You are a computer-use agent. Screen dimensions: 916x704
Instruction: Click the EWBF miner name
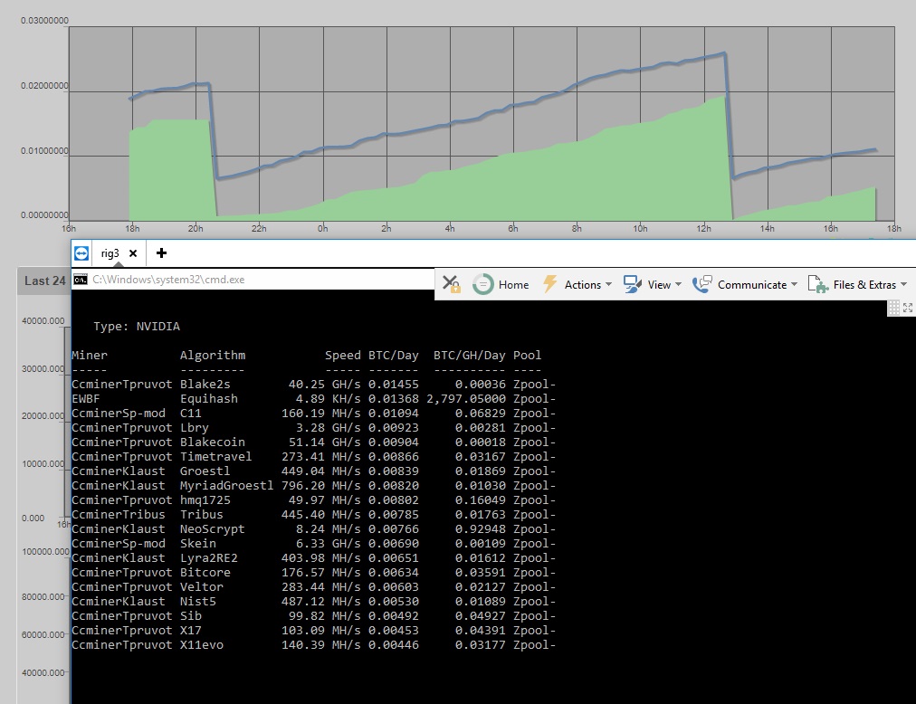point(86,399)
